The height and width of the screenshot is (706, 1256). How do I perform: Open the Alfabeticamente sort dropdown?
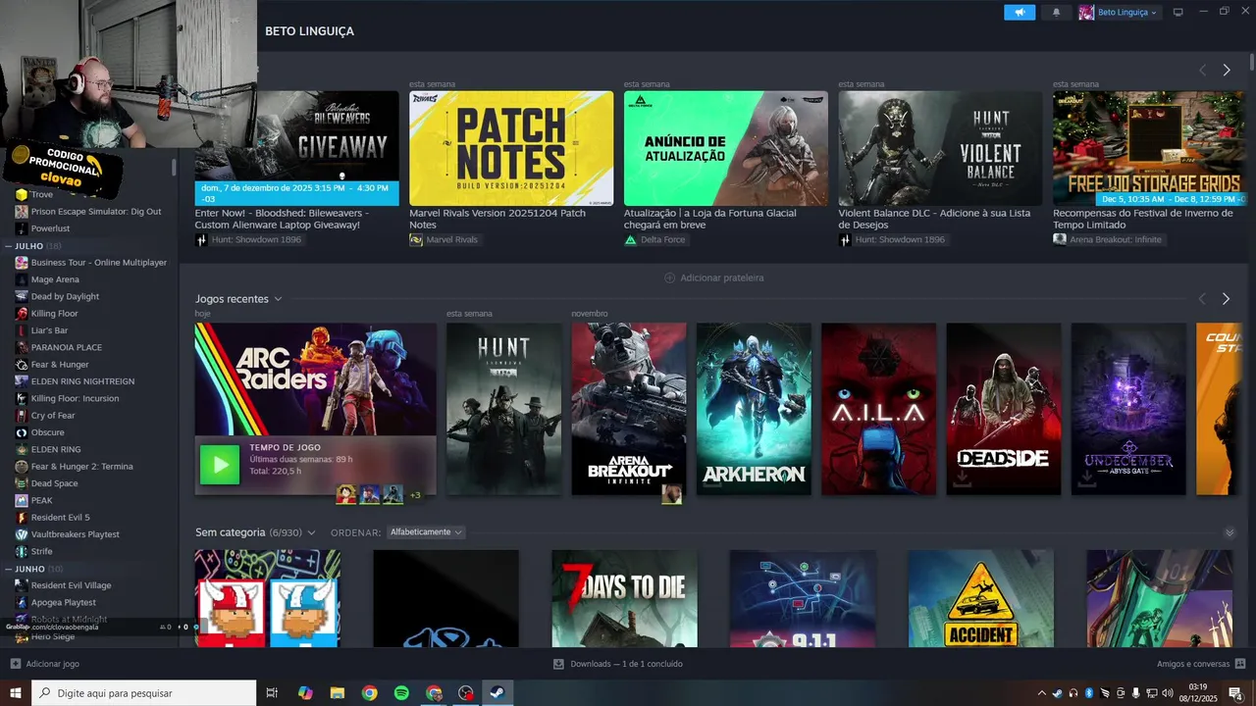pyautogui.click(x=426, y=532)
